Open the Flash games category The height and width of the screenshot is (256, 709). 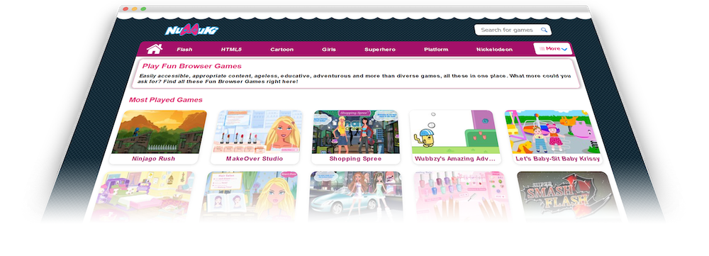(184, 50)
